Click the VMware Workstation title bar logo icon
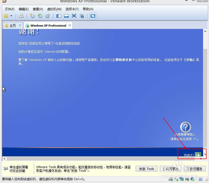209x183 pixels. point(4,1)
